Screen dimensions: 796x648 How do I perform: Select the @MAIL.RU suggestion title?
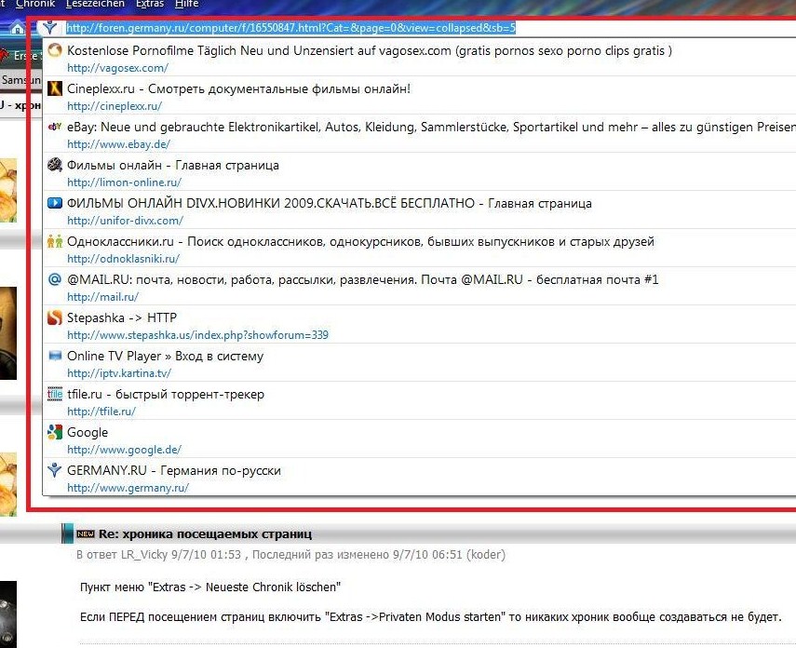[362, 280]
